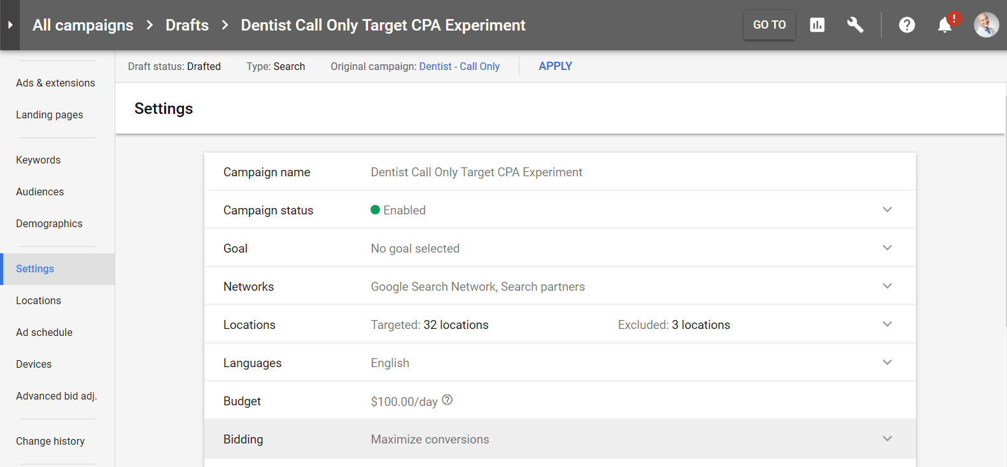Expand the Bidding settings row
Screen dimensions: 1007x467
click(887, 439)
